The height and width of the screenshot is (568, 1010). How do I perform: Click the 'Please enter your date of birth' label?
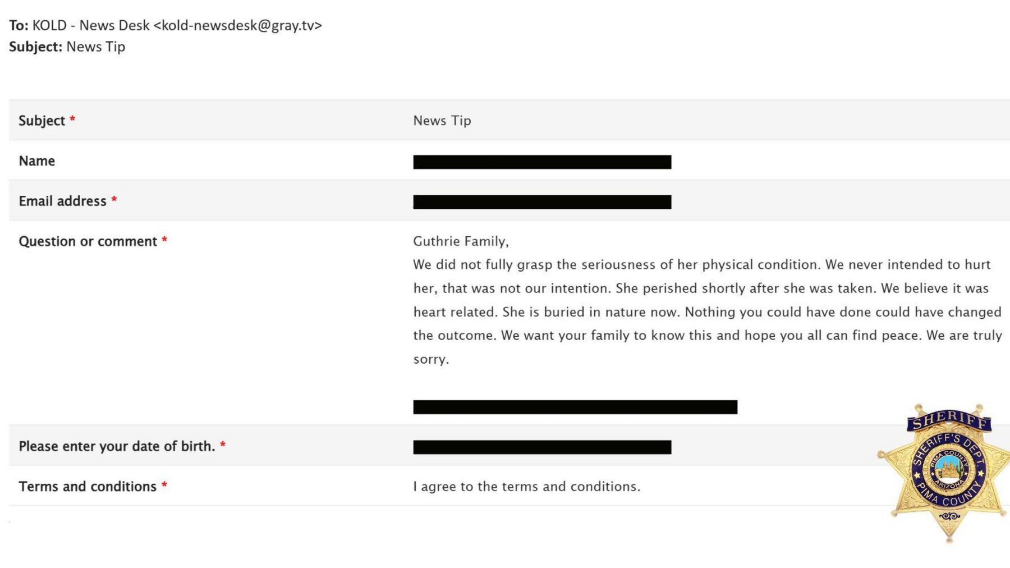click(117, 446)
